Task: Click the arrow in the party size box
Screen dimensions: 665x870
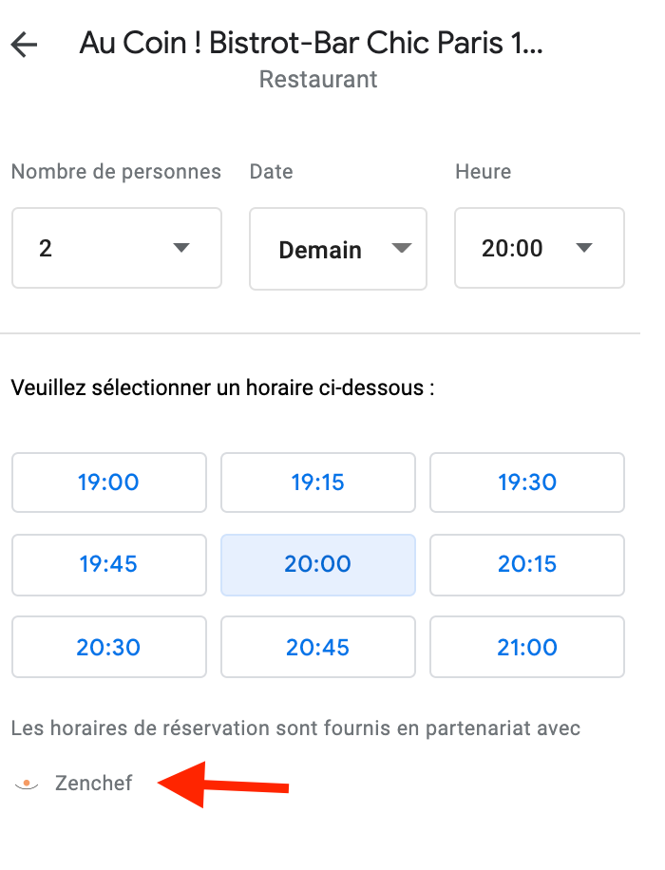Action: [x=181, y=248]
